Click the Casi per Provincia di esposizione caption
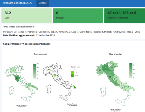 pyautogui.click(x=72, y=105)
